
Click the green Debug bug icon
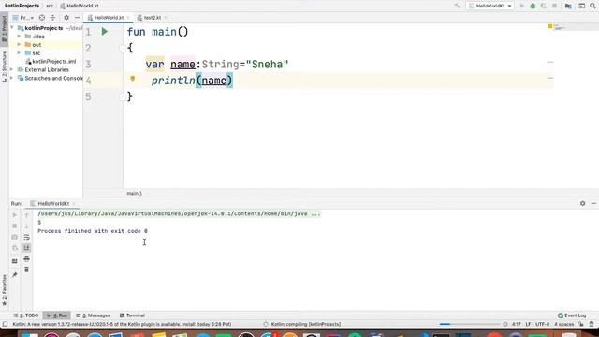click(x=533, y=6)
